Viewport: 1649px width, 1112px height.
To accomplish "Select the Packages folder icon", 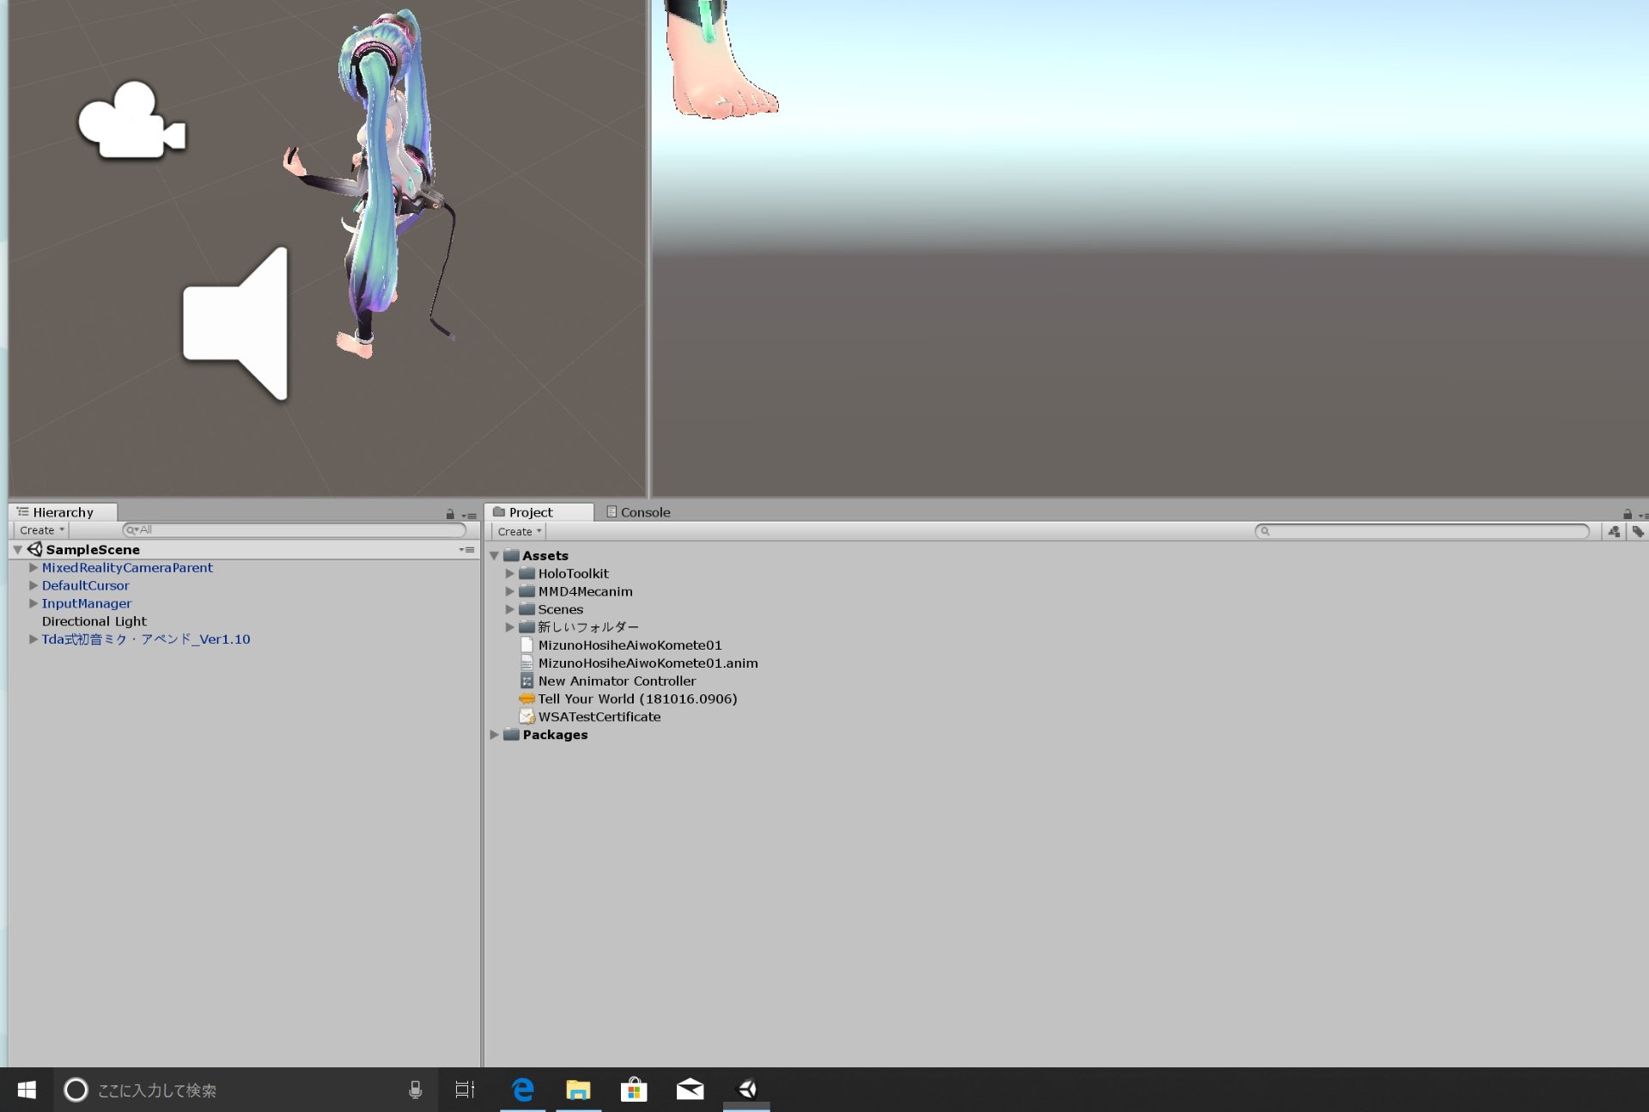I will coord(512,735).
